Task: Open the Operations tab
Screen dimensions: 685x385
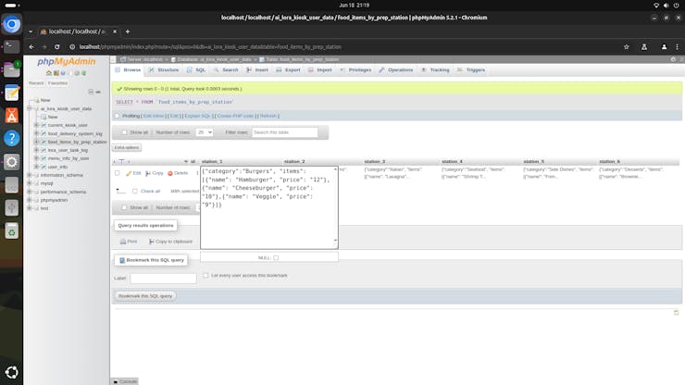Action: [x=396, y=70]
